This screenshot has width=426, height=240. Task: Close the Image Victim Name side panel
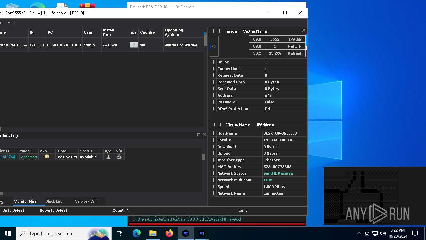pyautogui.click(x=304, y=30)
